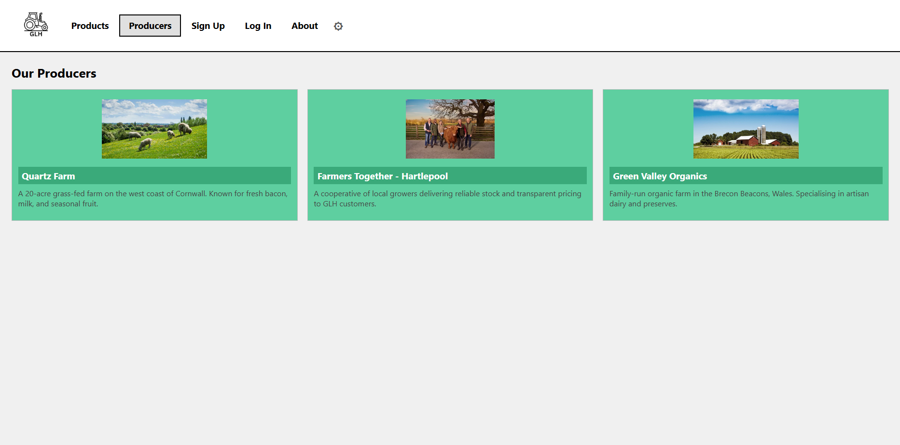Click the Green Valley Organics barn image
Image resolution: width=900 pixels, height=445 pixels.
pos(746,129)
